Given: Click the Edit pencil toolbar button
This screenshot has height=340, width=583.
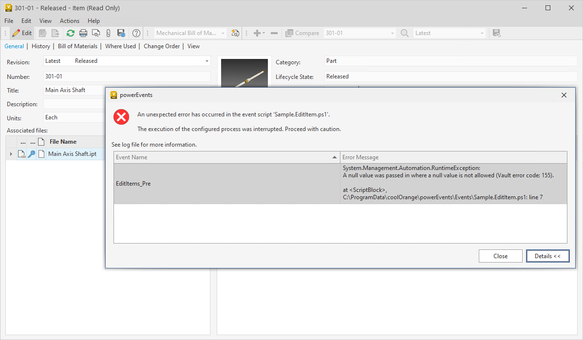Looking at the screenshot, I should (22, 33).
